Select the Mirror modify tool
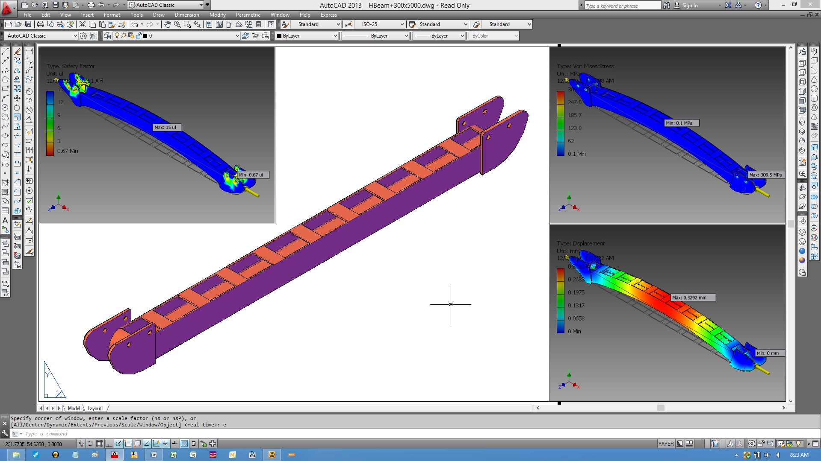The height and width of the screenshot is (461, 821). (x=17, y=70)
